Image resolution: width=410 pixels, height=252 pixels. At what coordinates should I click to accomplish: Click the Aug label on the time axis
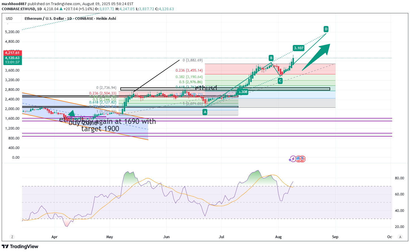coord(278,237)
